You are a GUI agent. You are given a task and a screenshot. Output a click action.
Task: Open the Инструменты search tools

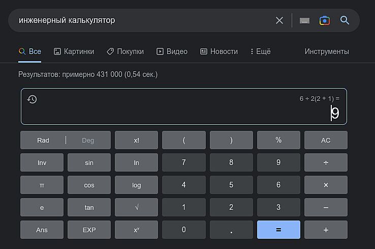point(326,51)
